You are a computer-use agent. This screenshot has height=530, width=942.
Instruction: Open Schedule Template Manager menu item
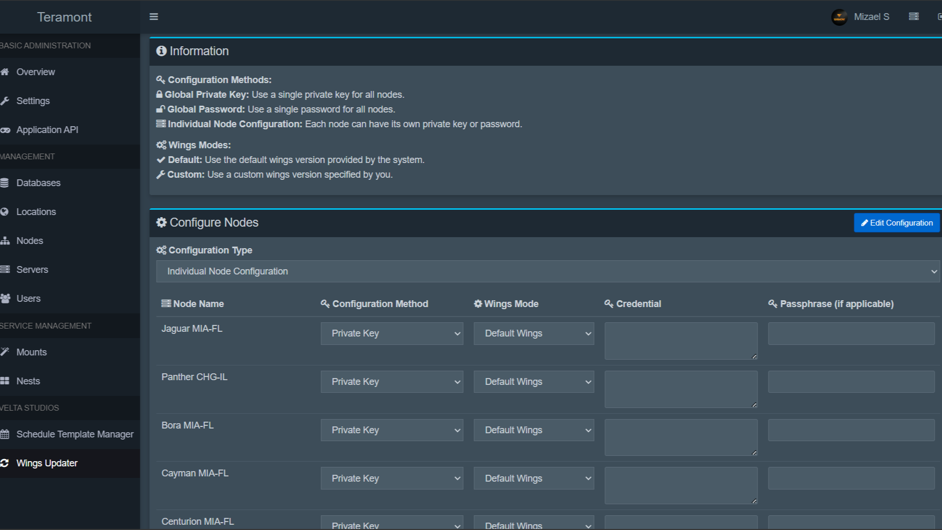[75, 434]
